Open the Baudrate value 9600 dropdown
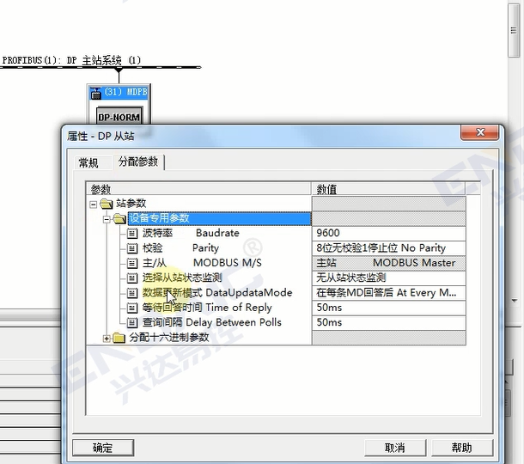The height and width of the screenshot is (464, 524). [x=388, y=234]
